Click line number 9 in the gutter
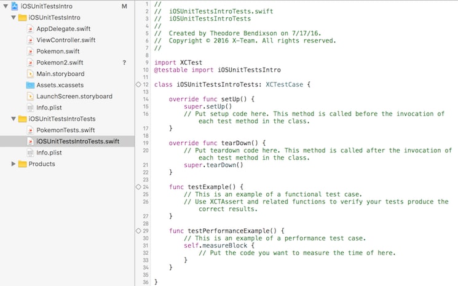 click(x=147, y=63)
